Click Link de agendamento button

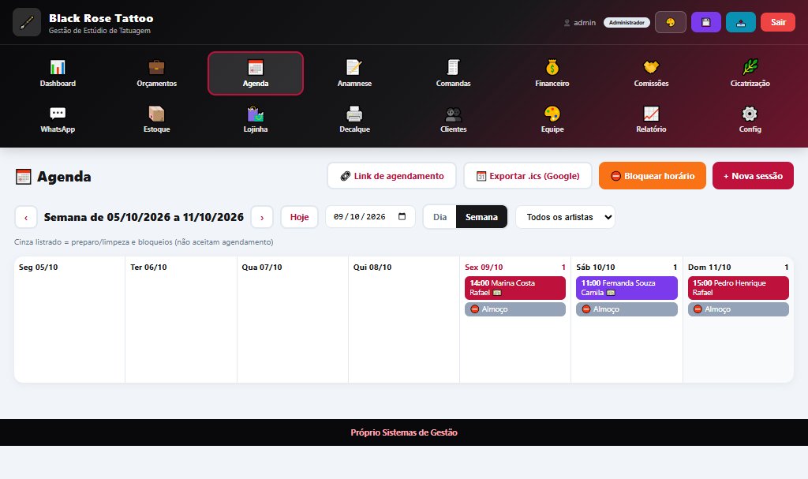391,176
